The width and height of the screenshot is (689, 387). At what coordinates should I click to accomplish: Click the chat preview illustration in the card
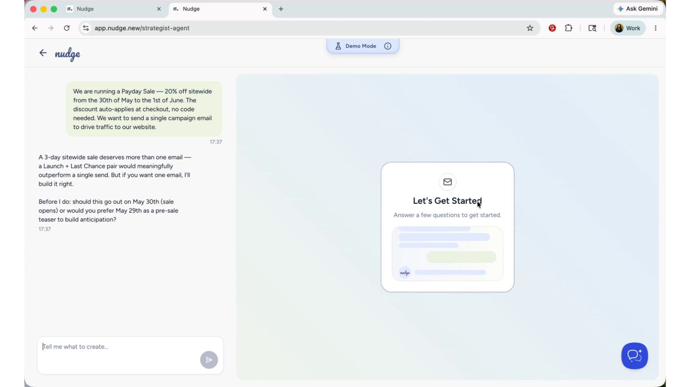[447, 254]
